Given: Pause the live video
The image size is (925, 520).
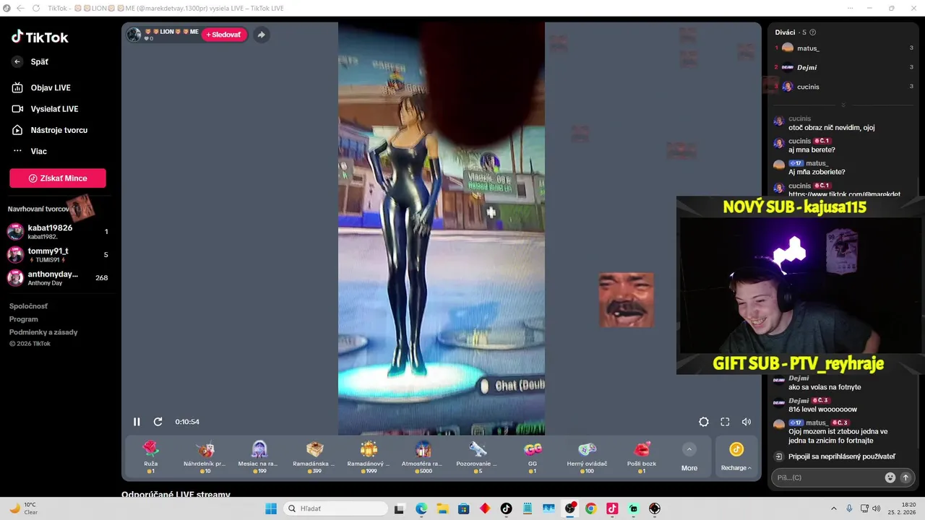Looking at the screenshot, I should (137, 422).
